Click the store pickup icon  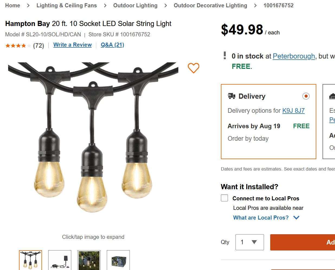(332, 96)
